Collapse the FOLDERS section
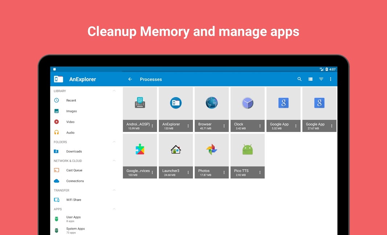 (114, 142)
